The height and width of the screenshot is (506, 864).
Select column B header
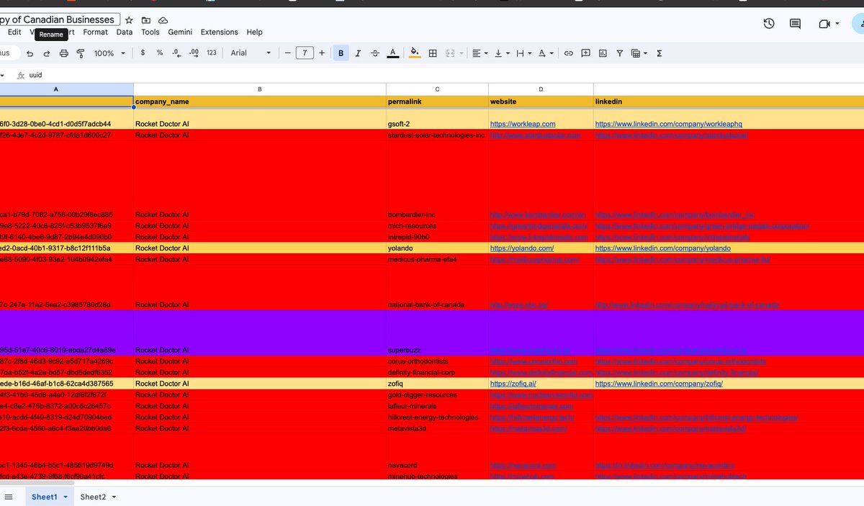click(x=259, y=89)
